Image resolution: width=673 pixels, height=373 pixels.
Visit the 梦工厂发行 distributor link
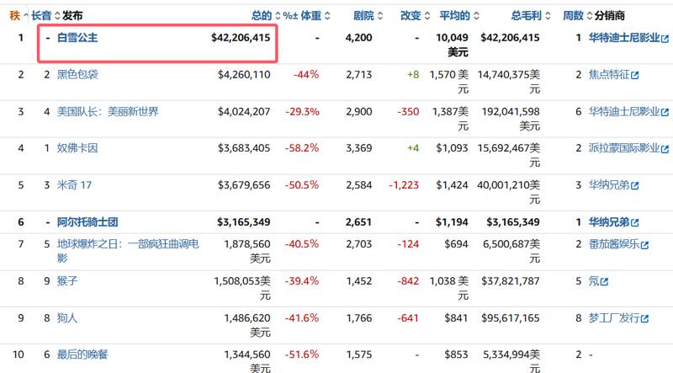614,318
